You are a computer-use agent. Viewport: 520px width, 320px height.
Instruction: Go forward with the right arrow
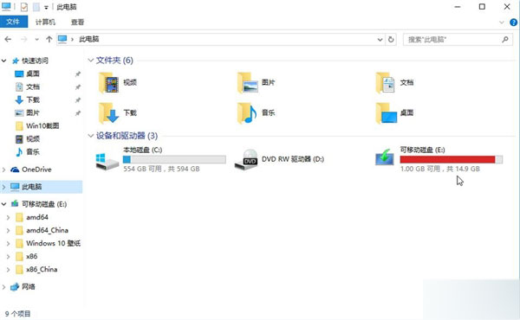click(24, 40)
